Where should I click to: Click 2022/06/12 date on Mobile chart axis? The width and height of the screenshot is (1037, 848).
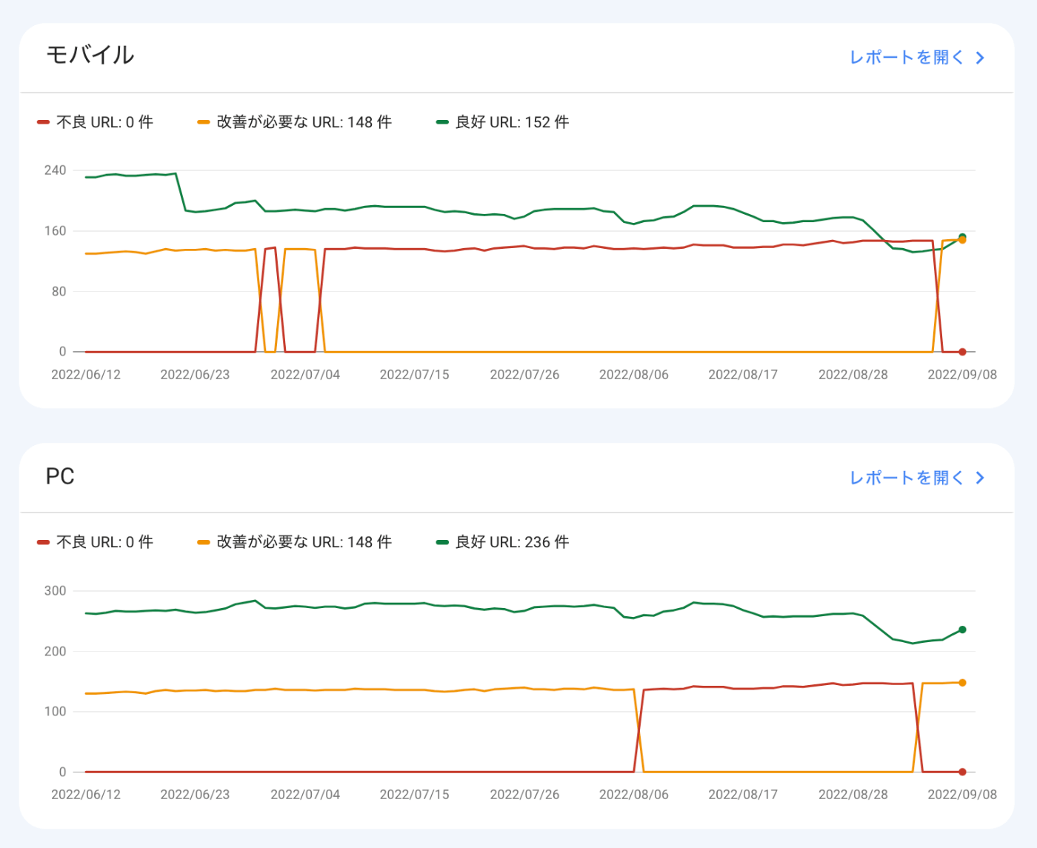pos(86,375)
